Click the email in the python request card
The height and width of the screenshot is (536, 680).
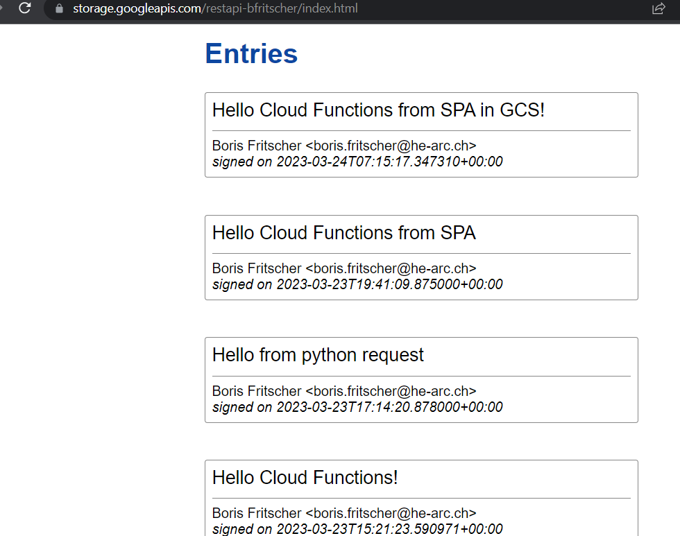391,391
